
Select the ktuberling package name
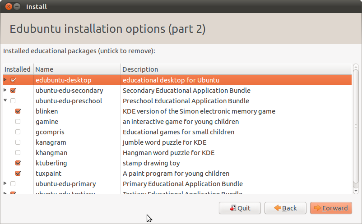click(51, 163)
